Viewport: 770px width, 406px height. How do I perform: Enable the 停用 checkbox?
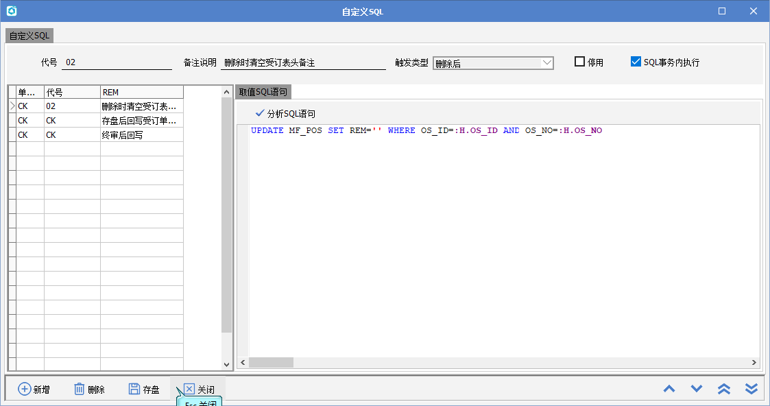(x=580, y=62)
